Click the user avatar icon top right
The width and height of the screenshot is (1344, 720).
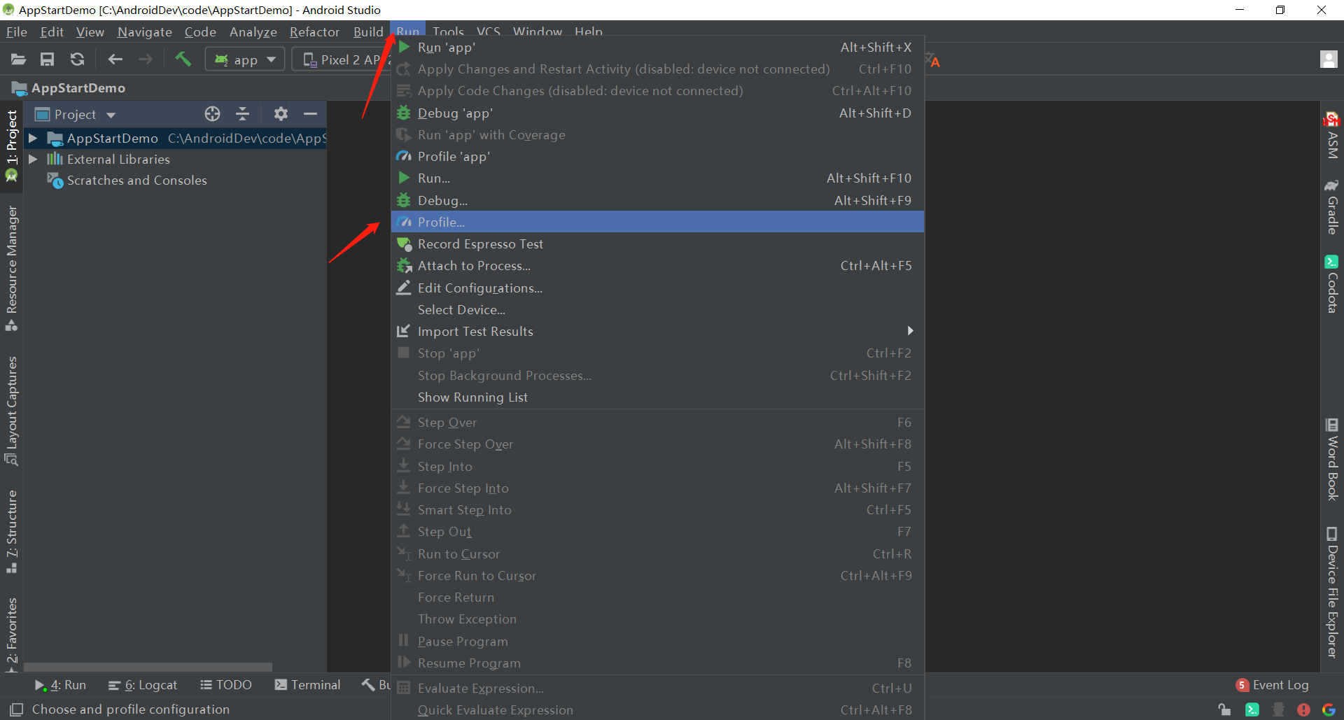coord(1329,59)
